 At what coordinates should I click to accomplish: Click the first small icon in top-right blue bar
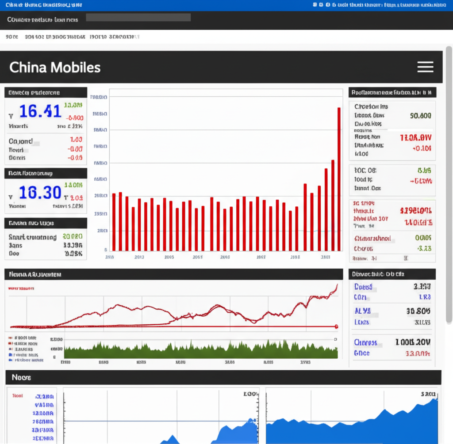[315, 5]
